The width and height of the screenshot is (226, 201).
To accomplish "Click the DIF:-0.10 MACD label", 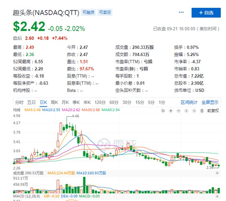I will (x=51, y=196).
